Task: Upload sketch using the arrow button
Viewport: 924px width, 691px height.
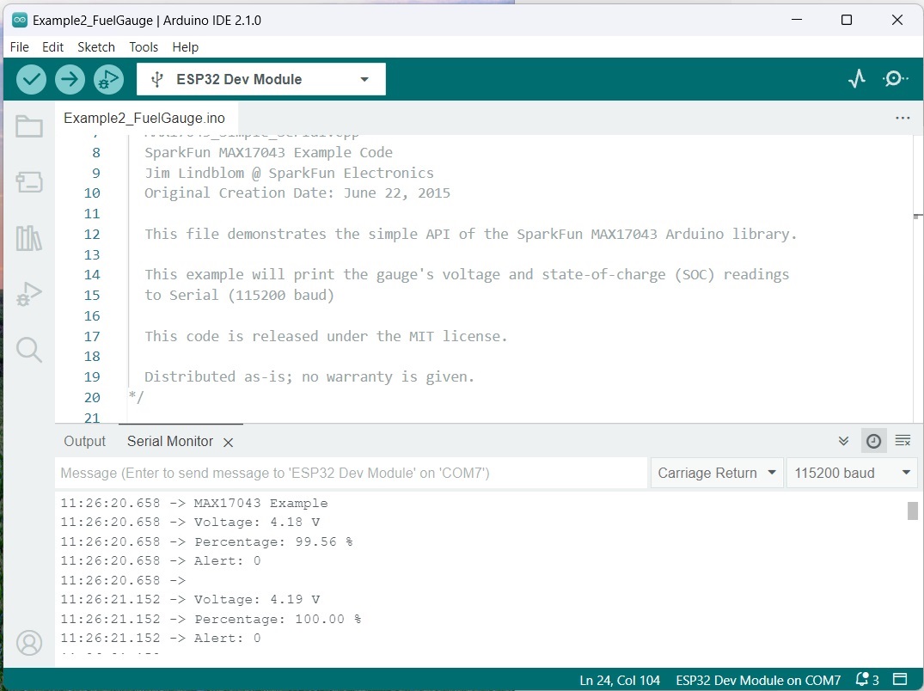Action: pos(70,79)
